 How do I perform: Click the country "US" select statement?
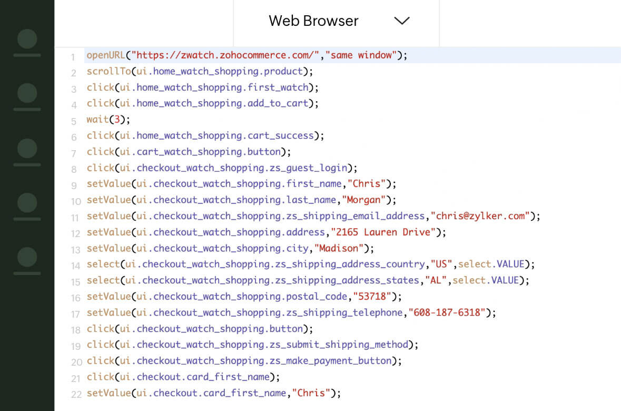coord(311,265)
